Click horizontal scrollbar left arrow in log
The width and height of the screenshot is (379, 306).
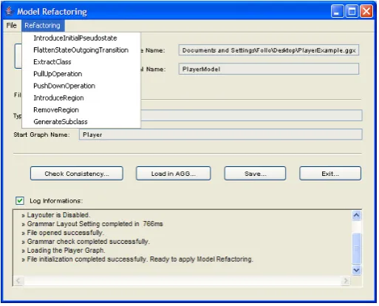tap(18, 281)
